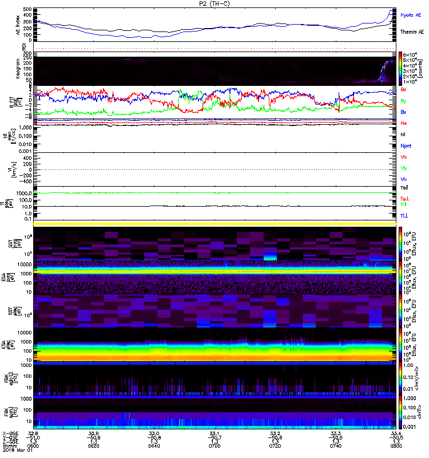Click the B_FIT GSE [nT] axis label
The height and width of the screenshot is (458, 429).
(x=16, y=102)
